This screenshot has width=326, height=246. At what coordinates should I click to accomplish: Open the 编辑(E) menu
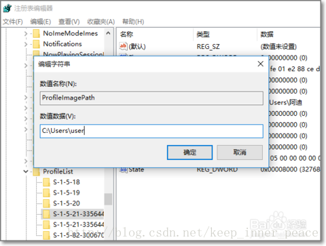pos(41,22)
